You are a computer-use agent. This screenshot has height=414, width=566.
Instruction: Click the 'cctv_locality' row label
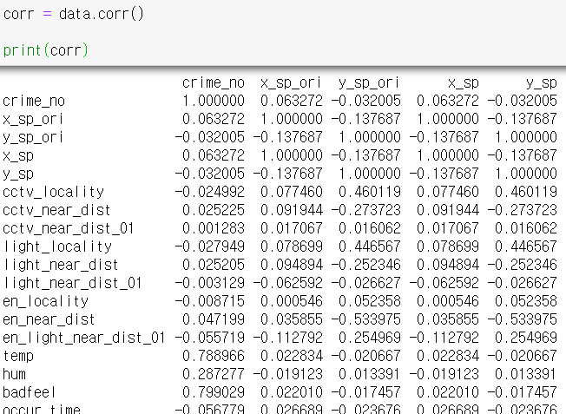point(53,192)
